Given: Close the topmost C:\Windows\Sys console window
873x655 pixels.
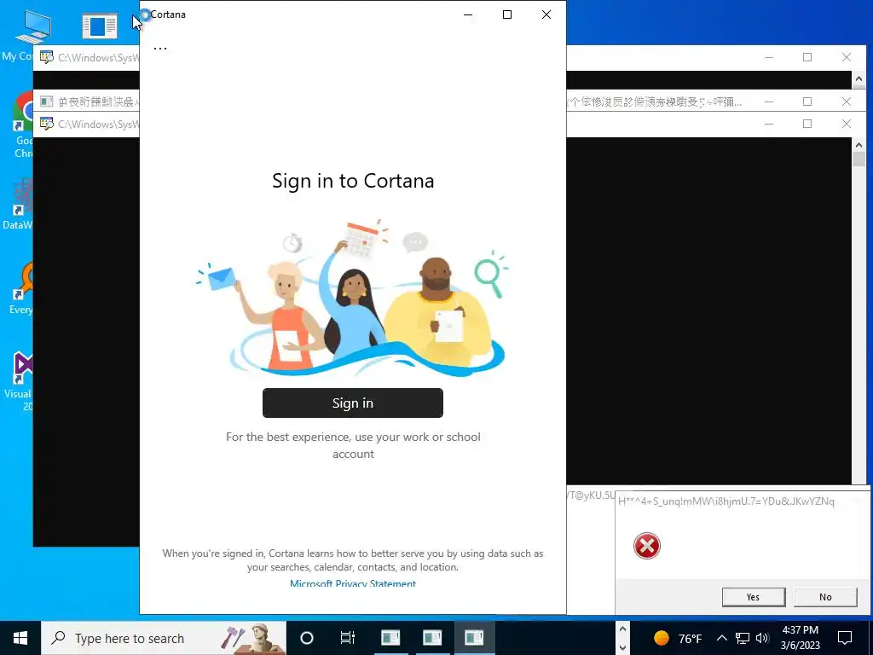Looking at the screenshot, I should (x=847, y=57).
